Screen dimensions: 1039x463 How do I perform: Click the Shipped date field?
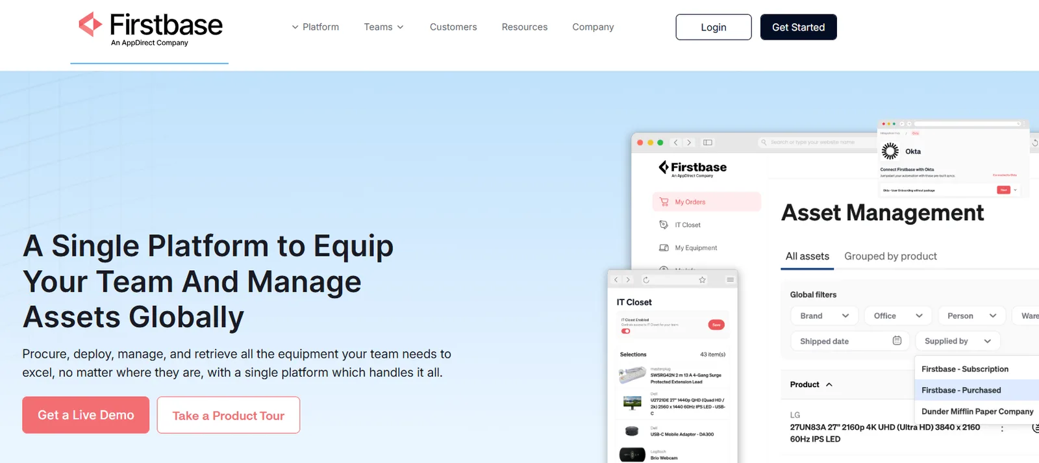point(850,341)
